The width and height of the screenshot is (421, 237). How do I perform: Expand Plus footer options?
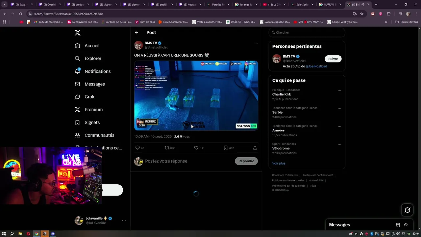click(x=314, y=186)
